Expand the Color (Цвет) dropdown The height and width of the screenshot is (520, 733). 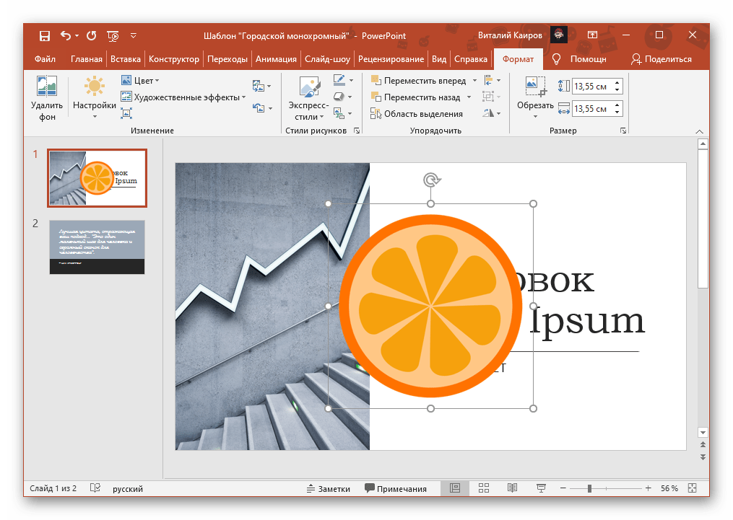[x=142, y=81]
